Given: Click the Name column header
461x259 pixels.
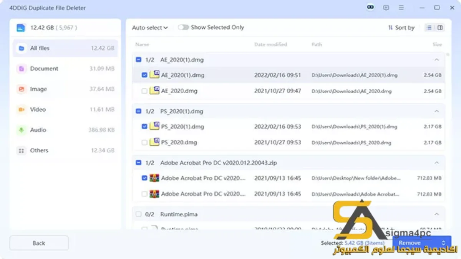Looking at the screenshot, I should [142, 45].
